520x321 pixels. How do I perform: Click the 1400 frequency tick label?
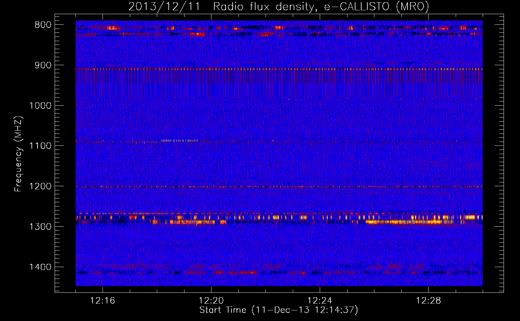tap(40, 267)
